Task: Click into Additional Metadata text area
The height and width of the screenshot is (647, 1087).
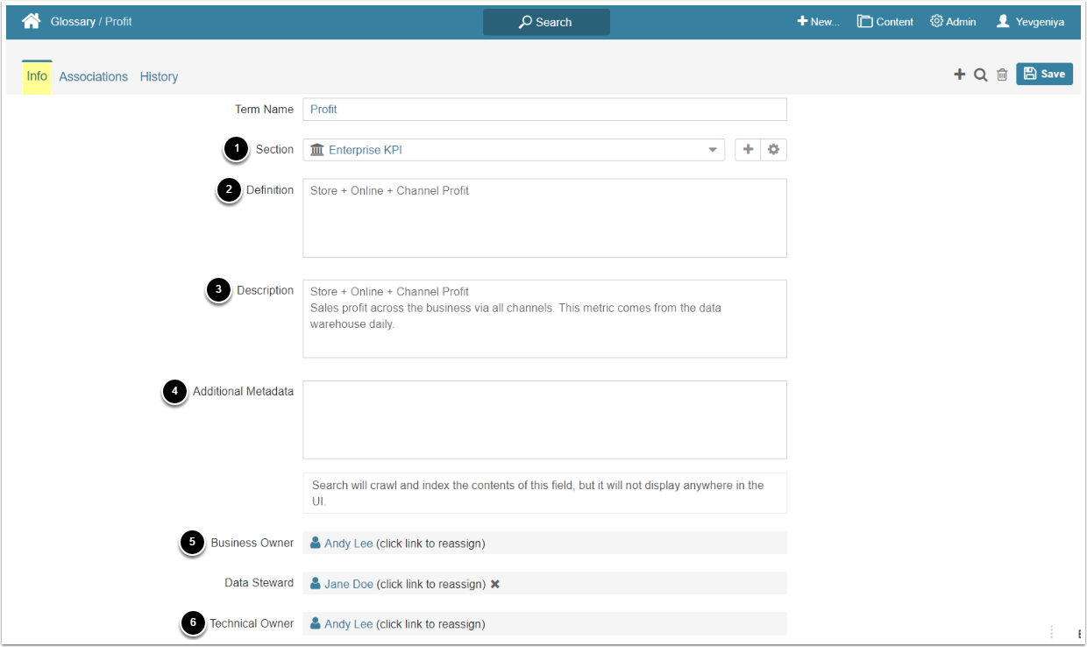Action: 544,420
